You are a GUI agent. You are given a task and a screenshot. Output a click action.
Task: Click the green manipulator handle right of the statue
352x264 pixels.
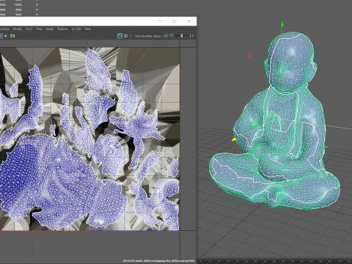(326, 147)
